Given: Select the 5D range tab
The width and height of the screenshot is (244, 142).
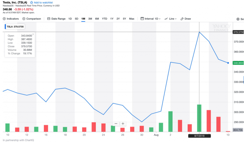Looking at the screenshot, I should click(77, 19).
